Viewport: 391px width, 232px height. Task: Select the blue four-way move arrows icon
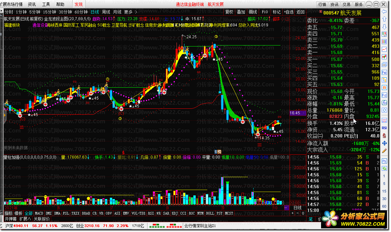384,143
